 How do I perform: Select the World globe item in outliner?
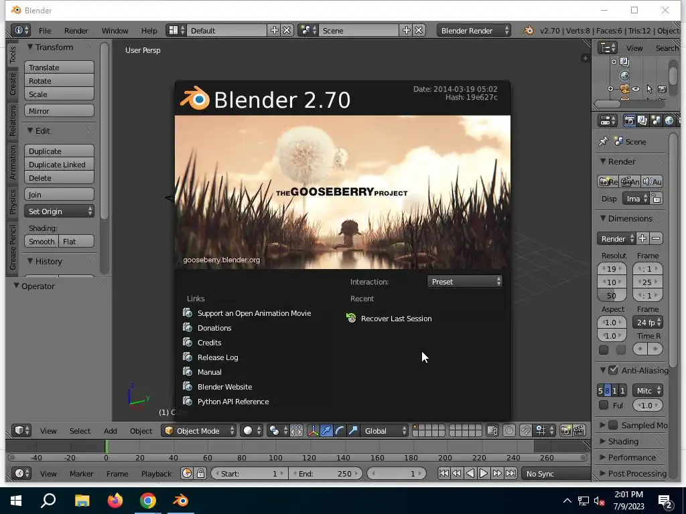(x=625, y=76)
